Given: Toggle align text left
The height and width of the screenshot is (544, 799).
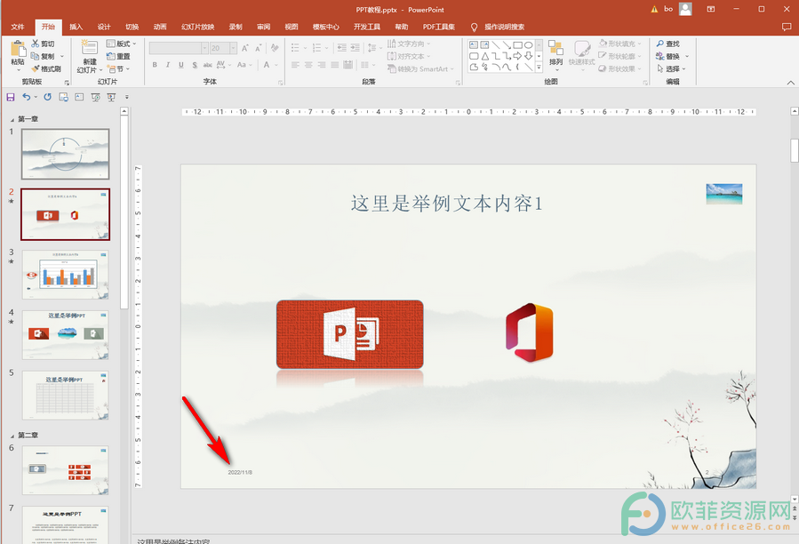Looking at the screenshot, I should 296,65.
